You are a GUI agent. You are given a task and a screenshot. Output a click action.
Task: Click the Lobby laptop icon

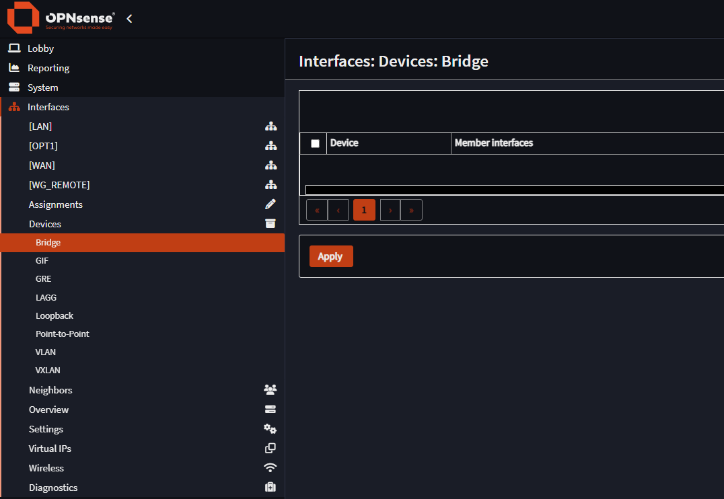pos(14,48)
